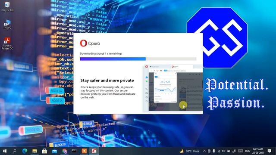Open the touch keyboard tray icon
276x155 pixels.
coord(241,151)
